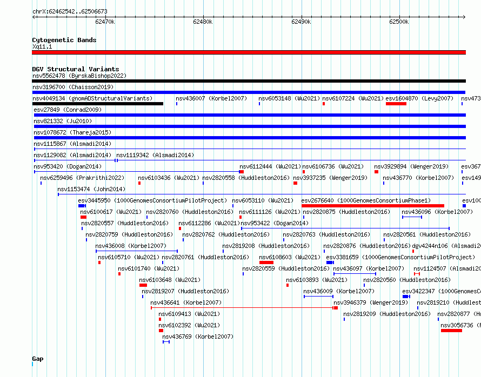Select nsv6053110 (Wu2021) label
This screenshot has width=481, height=377.
coord(263,200)
